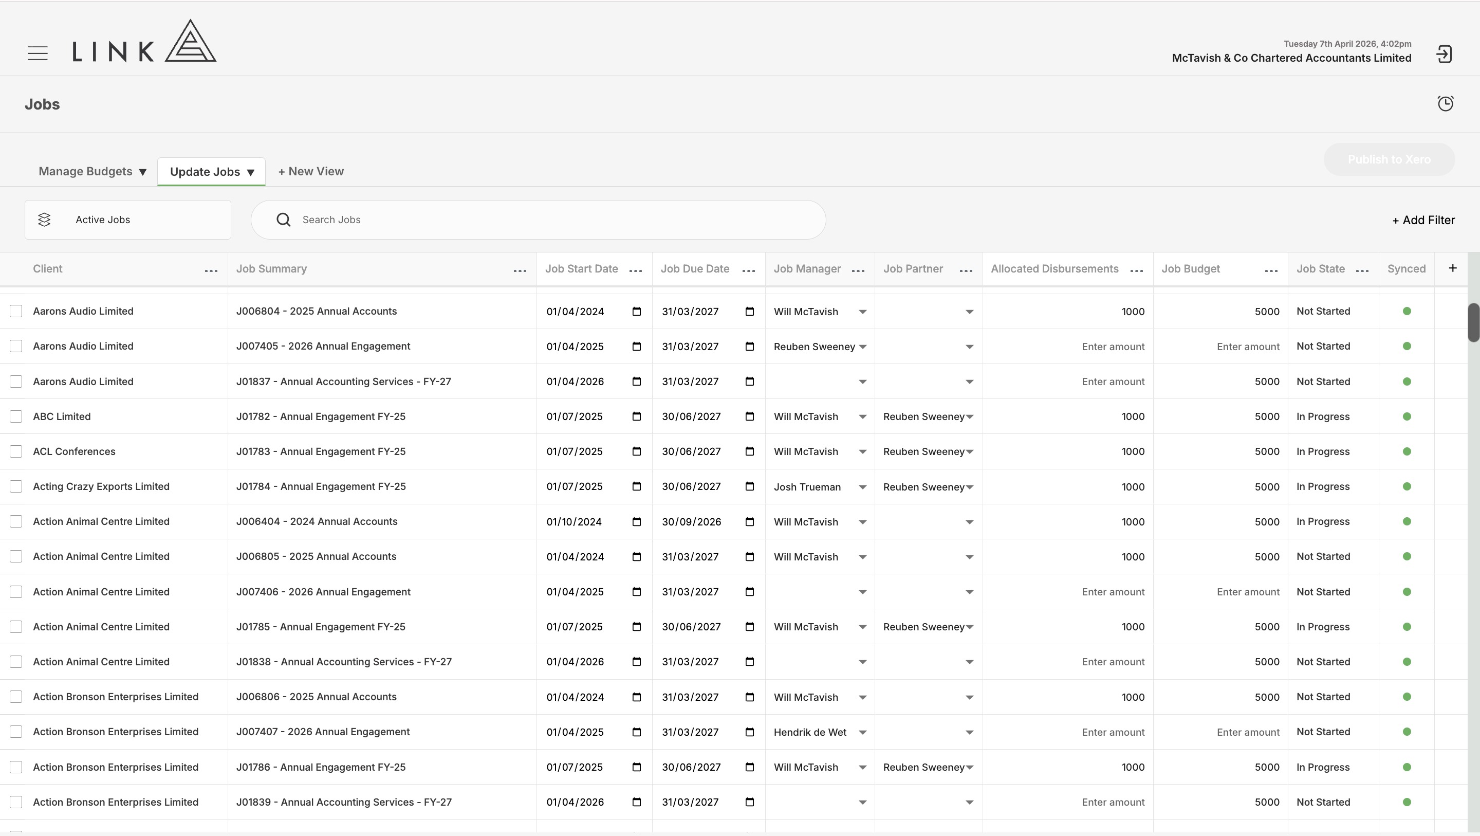
Task: Open Job Manager column options
Action: pos(858,271)
